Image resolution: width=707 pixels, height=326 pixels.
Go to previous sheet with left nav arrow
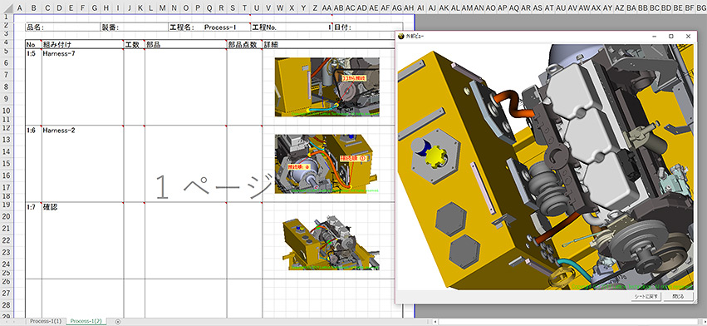click(7, 322)
